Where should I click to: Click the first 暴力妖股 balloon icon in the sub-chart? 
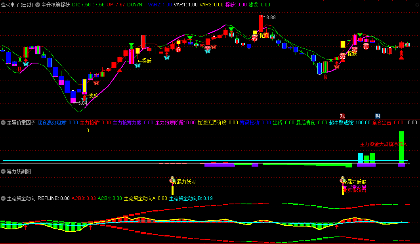[x=172, y=180]
